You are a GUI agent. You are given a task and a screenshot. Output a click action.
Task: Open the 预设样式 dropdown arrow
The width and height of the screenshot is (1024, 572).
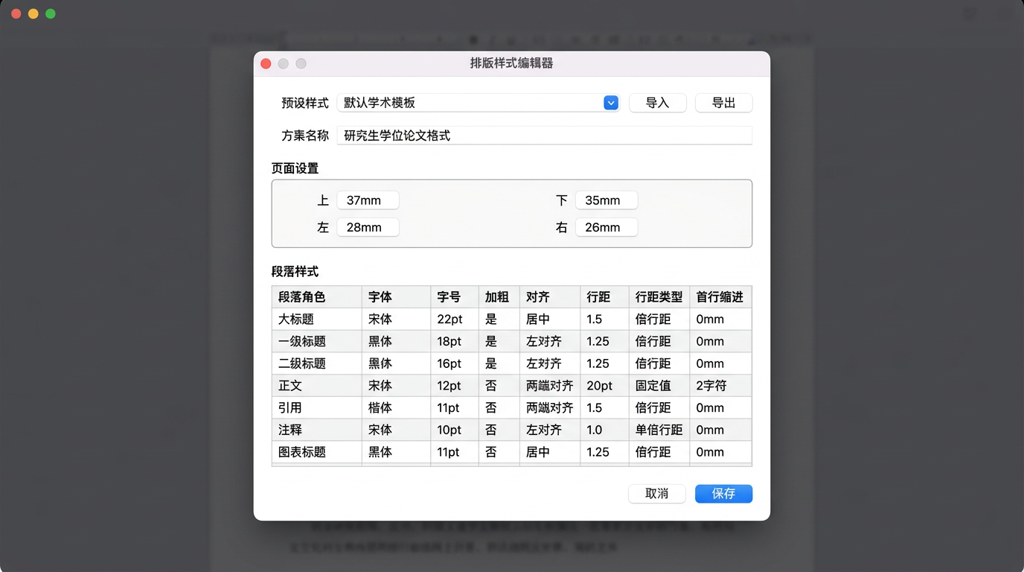pos(611,103)
